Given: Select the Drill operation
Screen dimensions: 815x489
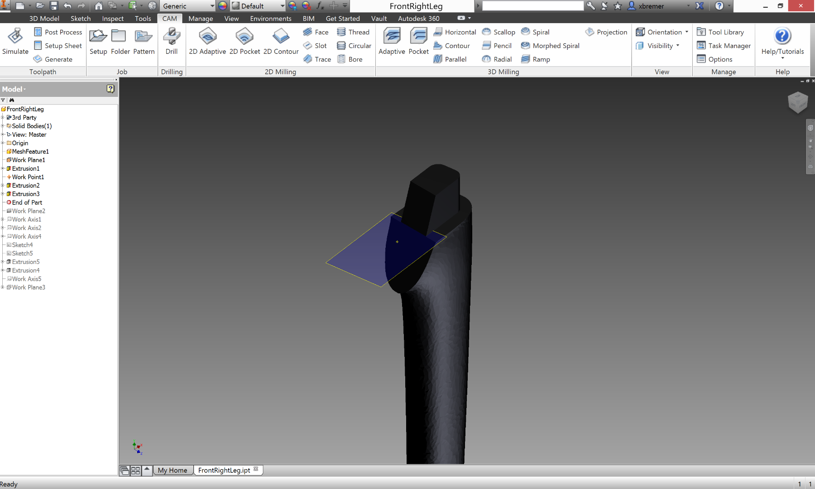Looking at the screenshot, I should tap(172, 41).
